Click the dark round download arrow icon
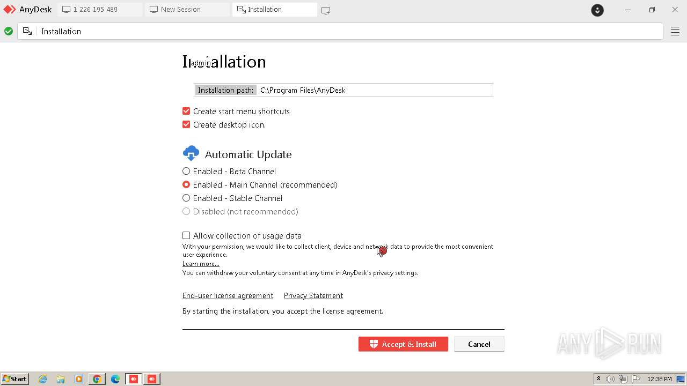The width and height of the screenshot is (687, 386). 597,10
